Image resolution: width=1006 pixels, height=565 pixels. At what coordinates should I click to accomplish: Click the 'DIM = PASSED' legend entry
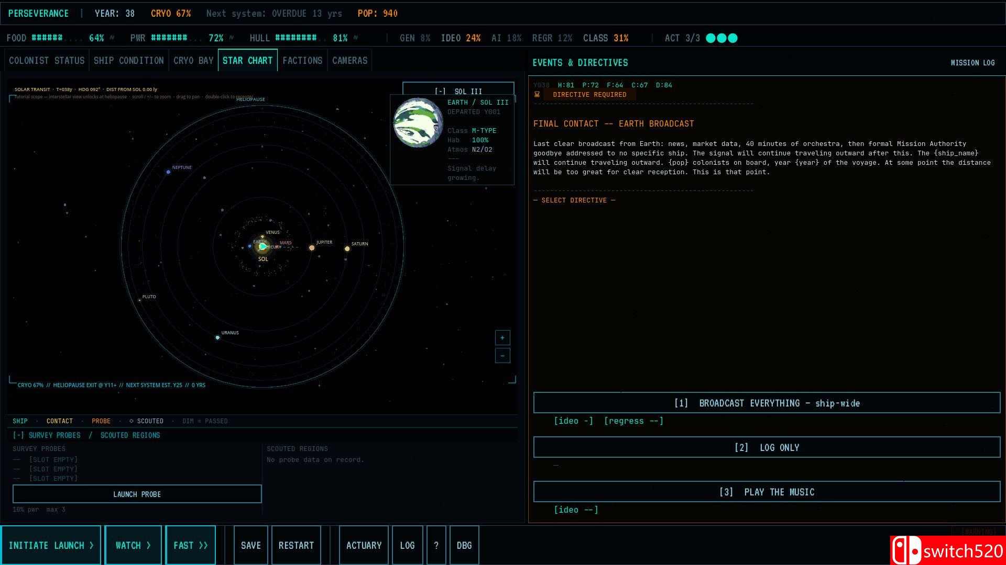tap(205, 421)
